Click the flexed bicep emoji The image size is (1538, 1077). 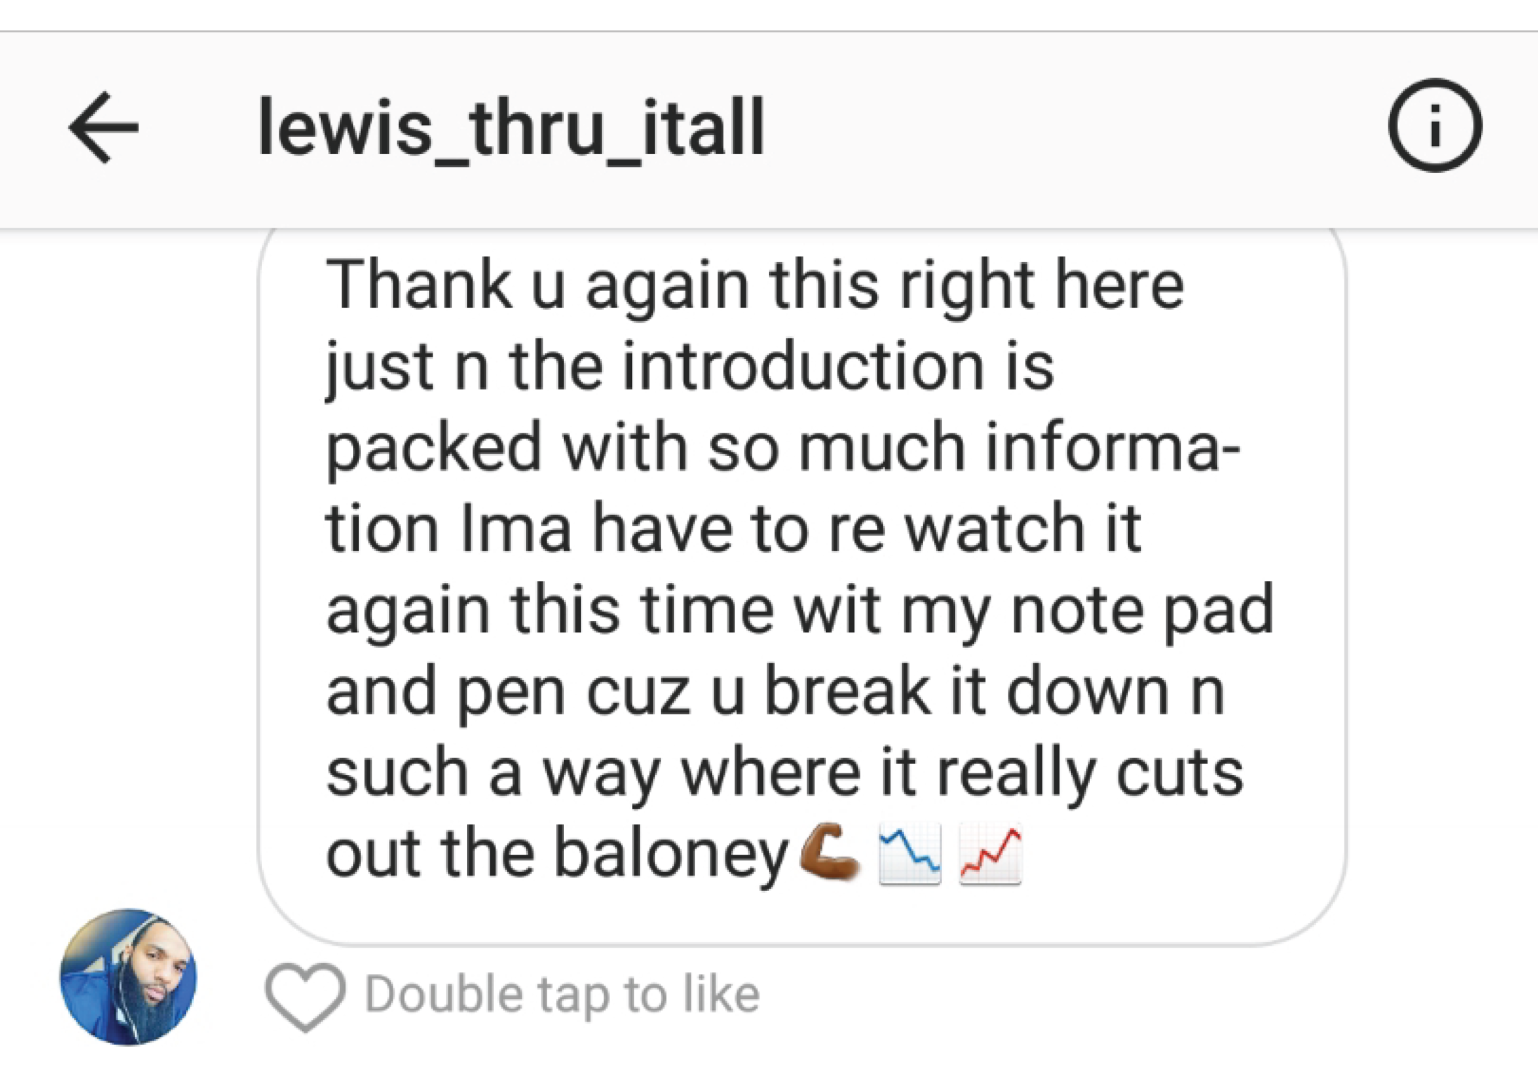[x=830, y=853]
